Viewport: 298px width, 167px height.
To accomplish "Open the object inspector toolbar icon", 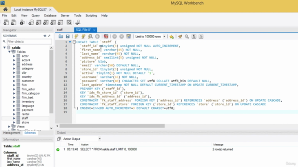I will point(22,22).
